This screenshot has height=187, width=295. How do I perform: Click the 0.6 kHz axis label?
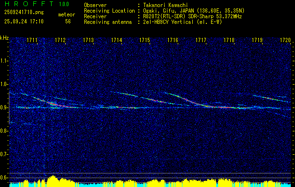tap(4, 178)
